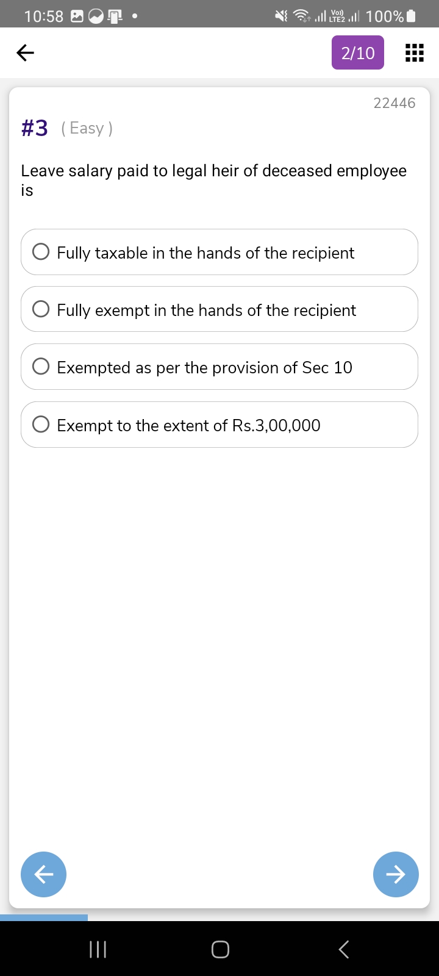Tap question ID 22446
The height and width of the screenshot is (976, 439).
click(394, 103)
